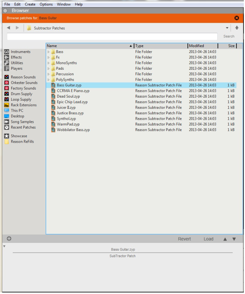Open the Showcase star icon
This screenshot has height=294, width=245.
[7, 136]
